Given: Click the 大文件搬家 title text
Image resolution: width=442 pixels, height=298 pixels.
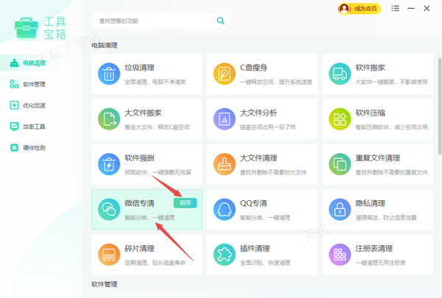Looking at the screenshot, I should (143, 113).
